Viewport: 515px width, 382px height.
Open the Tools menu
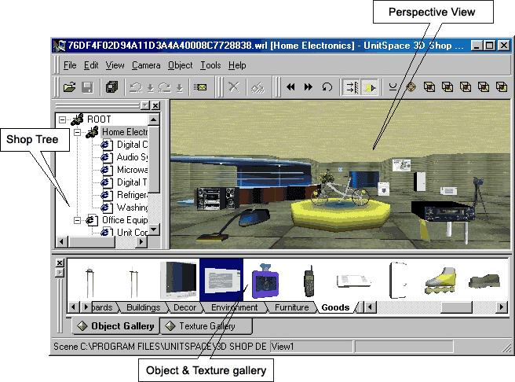tap(210, 65)
